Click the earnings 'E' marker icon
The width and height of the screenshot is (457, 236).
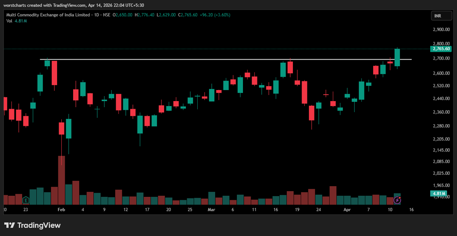[26, 200]
